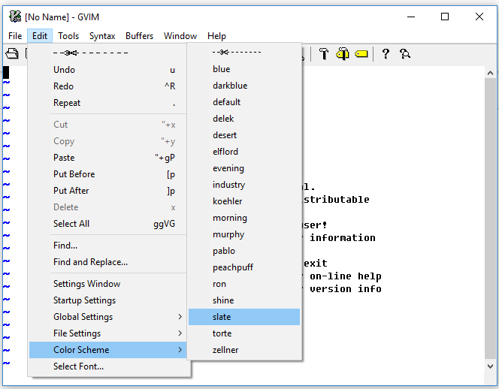
Task: Open Find... from the Edit menu
Action: 108,246
